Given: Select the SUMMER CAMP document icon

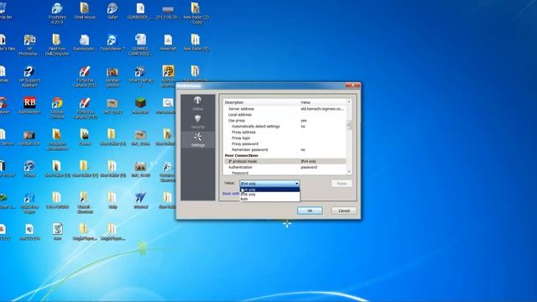Looking at the screenshot, I should [140, 44].
